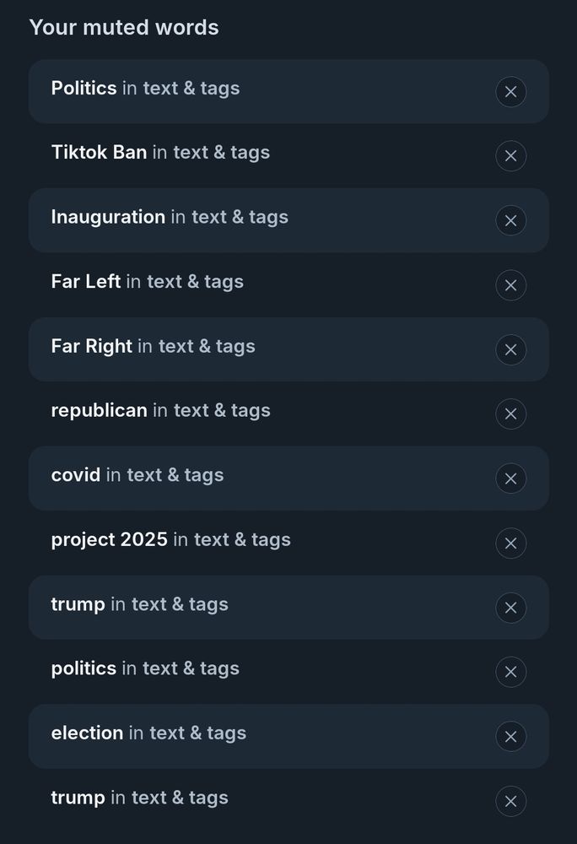Click the covid entry label

[138, 474]
